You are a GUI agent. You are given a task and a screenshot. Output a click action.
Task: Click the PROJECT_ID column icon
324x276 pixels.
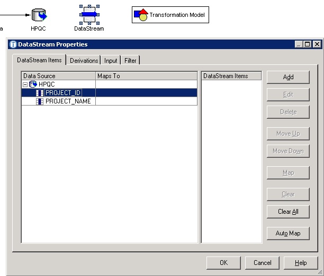point(40,93)
